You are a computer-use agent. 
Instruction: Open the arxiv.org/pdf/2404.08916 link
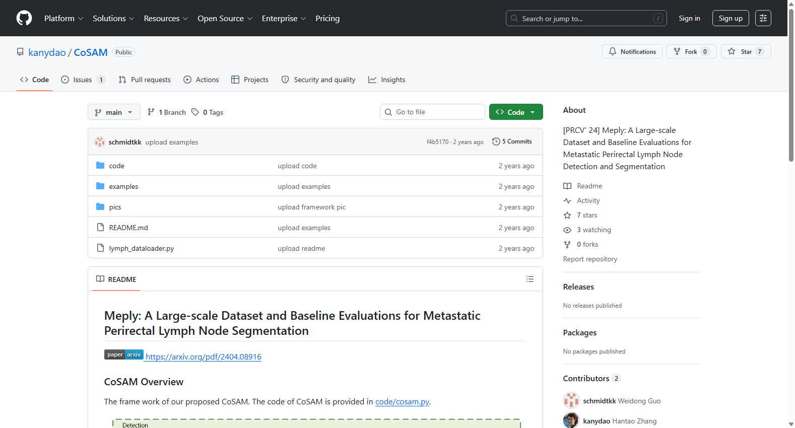(x=204, y=356)
